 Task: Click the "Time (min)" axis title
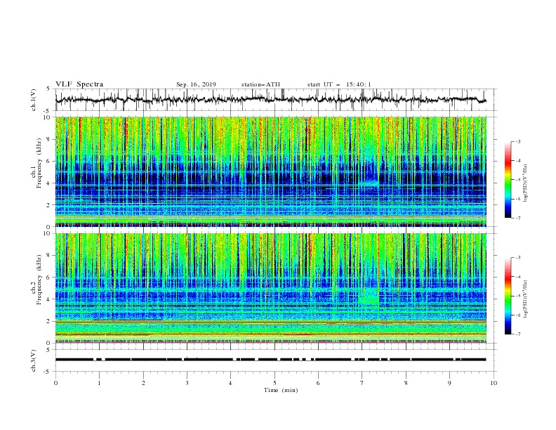[x=281, y=390]
